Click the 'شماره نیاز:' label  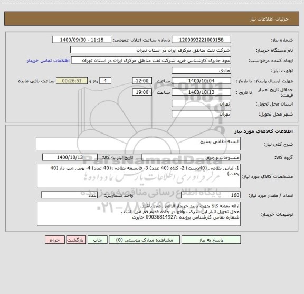coord(282,40)
